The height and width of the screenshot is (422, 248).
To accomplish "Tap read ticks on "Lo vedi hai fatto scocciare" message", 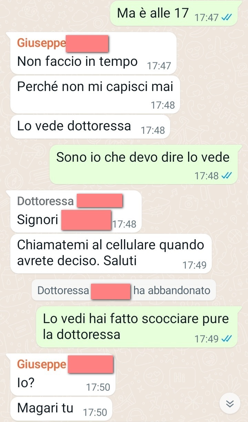I will 226,339.
